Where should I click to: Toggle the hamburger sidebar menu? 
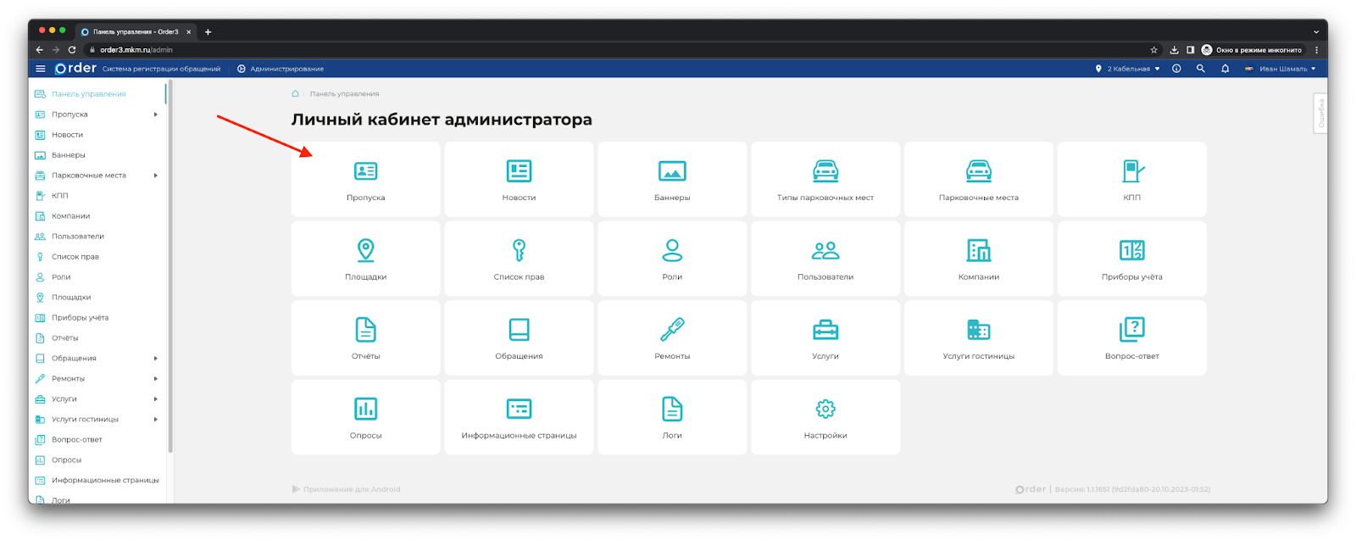tap(40, 69)
